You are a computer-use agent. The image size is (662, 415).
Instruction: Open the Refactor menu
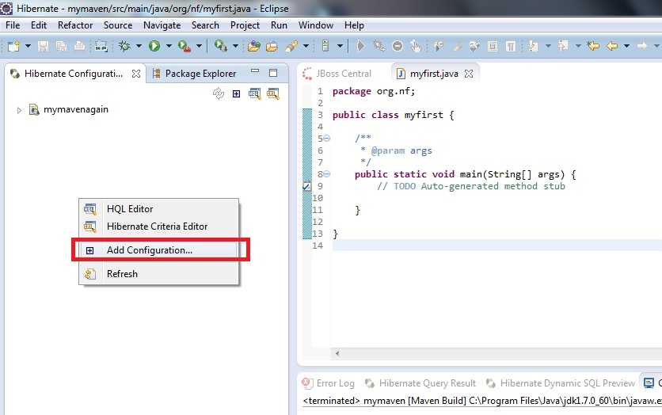pyautogui.click(x=75, y=25)
